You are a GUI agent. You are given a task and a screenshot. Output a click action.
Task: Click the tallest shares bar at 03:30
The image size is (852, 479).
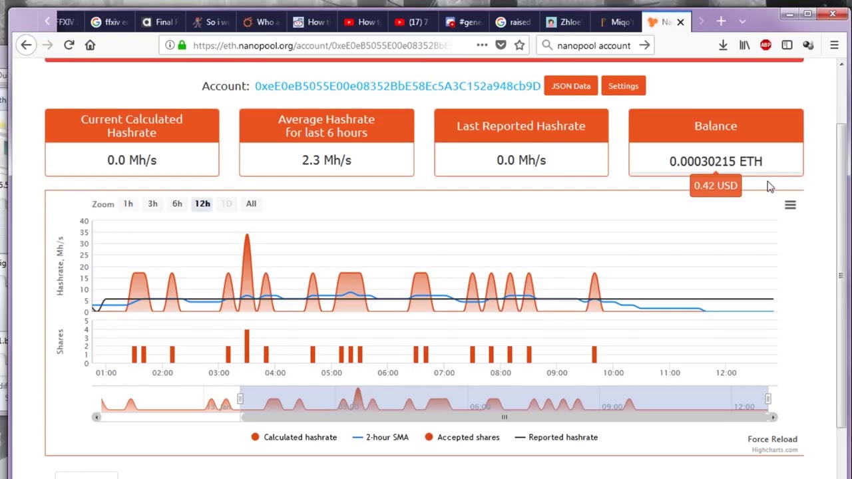click(x=247, y=346)
